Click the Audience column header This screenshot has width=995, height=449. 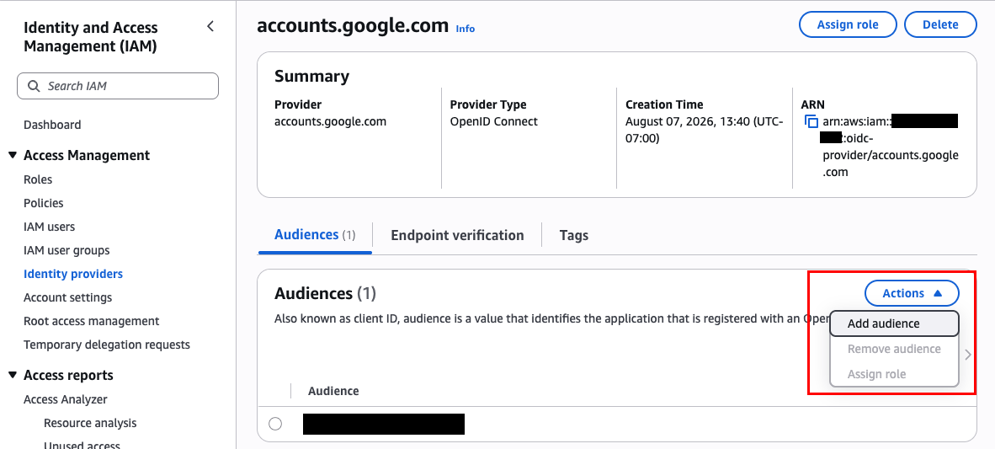point(333,391)
